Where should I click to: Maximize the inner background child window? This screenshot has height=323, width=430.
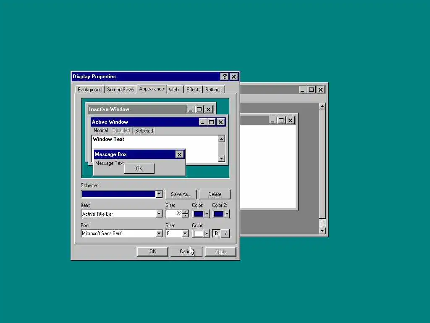(x=281, y=120)
